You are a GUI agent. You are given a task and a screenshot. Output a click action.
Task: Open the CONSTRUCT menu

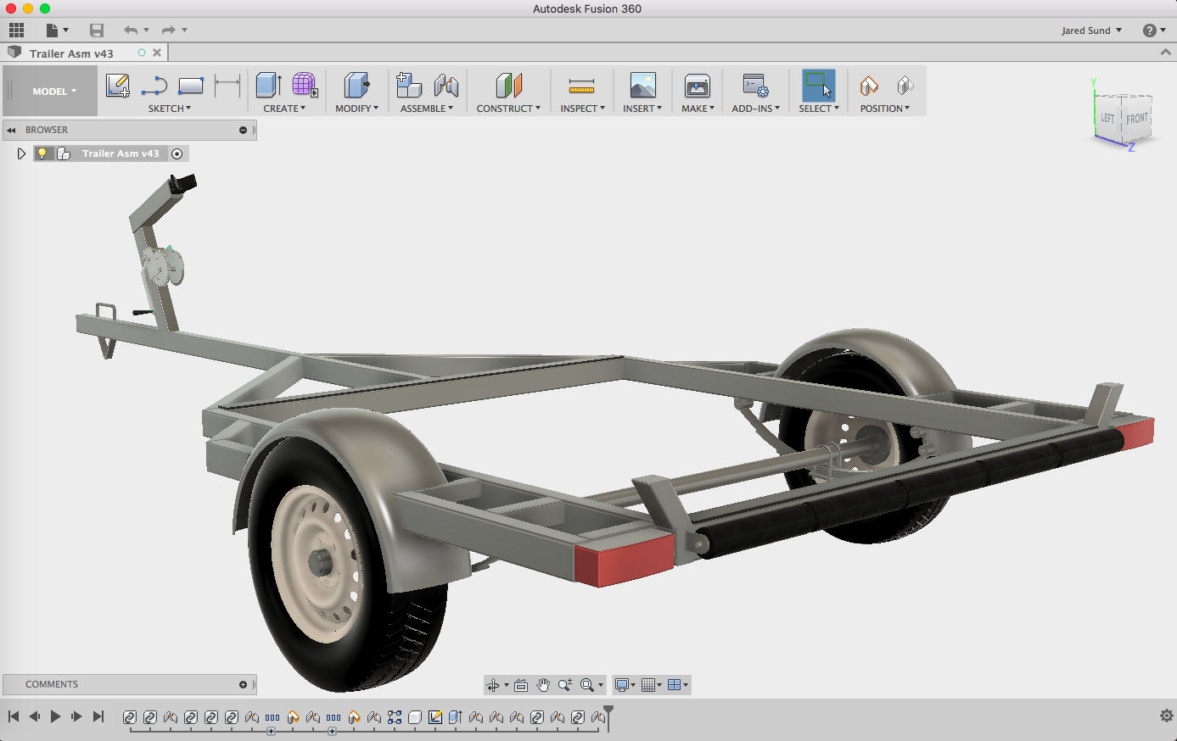coord(507,109)
